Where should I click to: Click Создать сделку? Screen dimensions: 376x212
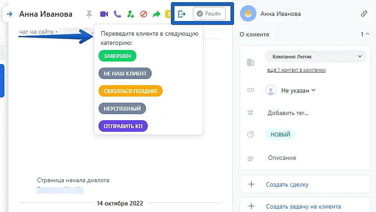click(287, 184)
